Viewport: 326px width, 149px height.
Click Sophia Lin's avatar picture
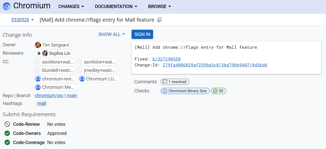pos(45,53)
